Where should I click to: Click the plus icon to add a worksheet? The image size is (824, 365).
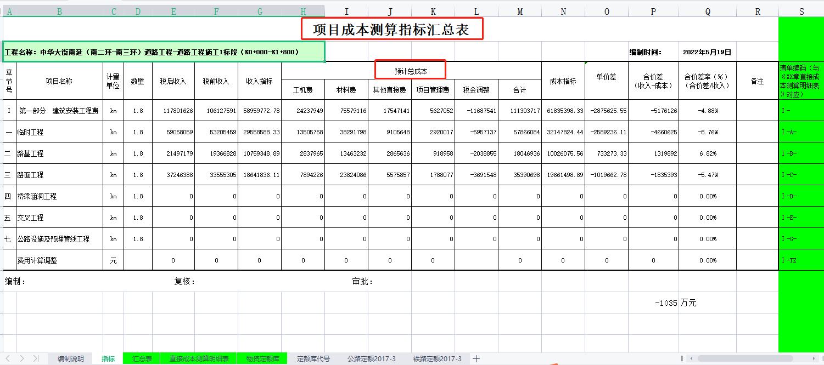(477, 358)
